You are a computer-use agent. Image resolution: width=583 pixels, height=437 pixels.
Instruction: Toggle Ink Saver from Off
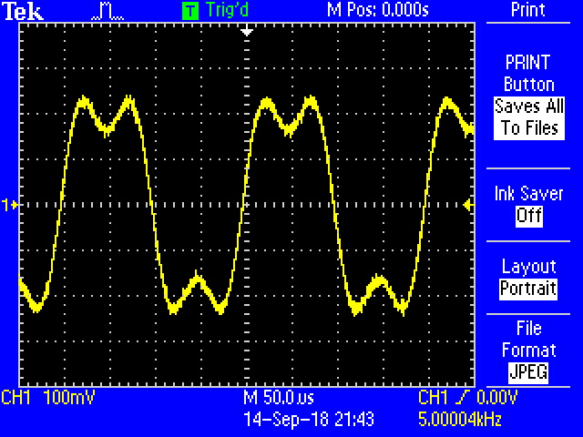528,216
